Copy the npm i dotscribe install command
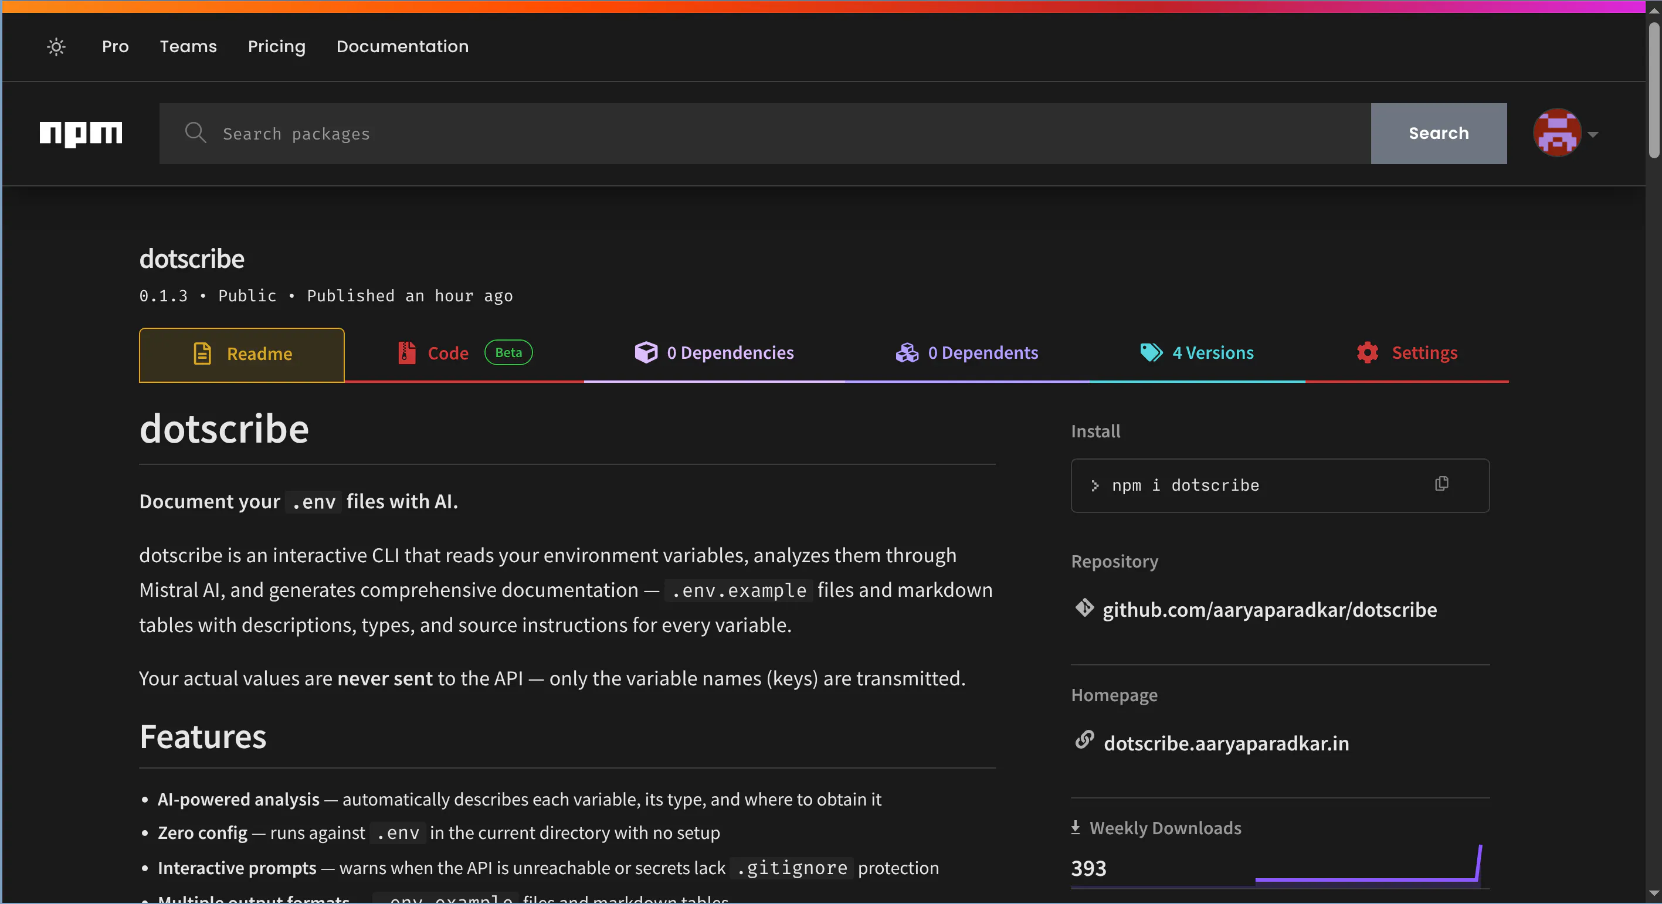Screen dimensions: 1662x904 (1441, 484)
